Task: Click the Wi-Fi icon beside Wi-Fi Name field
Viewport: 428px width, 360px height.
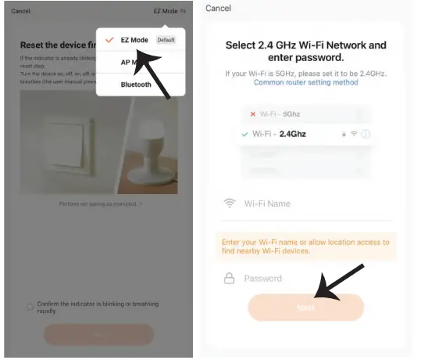Action: [230, 203]
